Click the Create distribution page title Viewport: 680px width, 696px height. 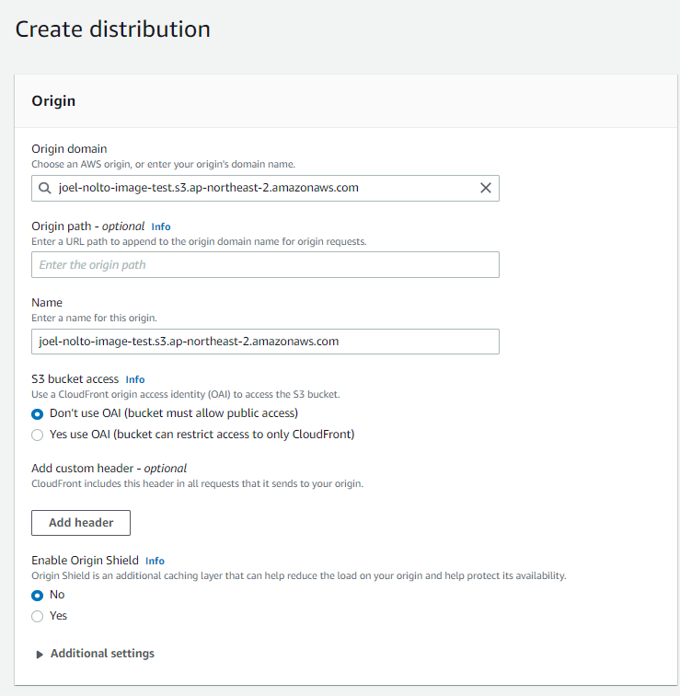click(x=112, y=29)
